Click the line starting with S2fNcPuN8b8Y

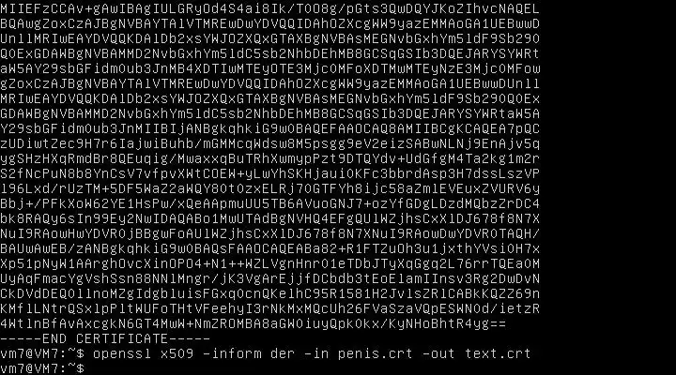tap(269, 173)
